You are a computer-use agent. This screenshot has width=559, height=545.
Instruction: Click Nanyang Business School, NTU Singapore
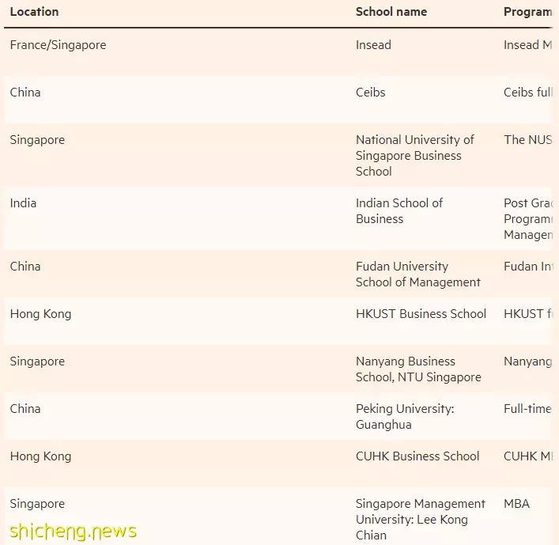[418, 369]
